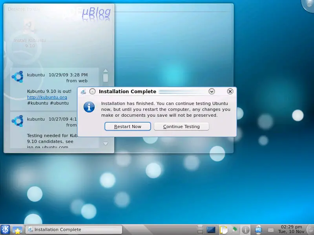Click the "#kubuntu #ubuntu" hashtag text
Viewport: 314px width, 235px height.
(x=47, y=103)
